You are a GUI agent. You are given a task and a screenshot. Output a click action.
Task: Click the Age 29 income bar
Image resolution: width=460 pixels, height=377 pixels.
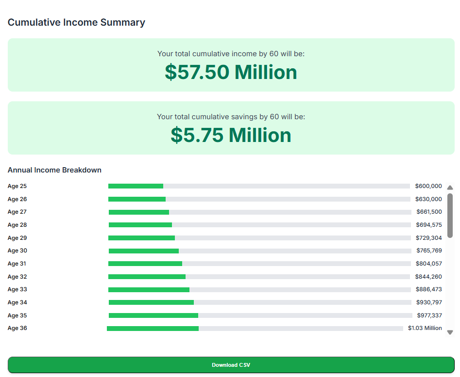point(141,237)
